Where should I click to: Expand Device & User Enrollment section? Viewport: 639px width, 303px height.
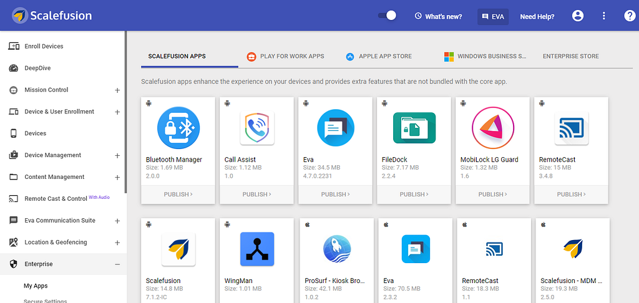(x=117, y=112)
